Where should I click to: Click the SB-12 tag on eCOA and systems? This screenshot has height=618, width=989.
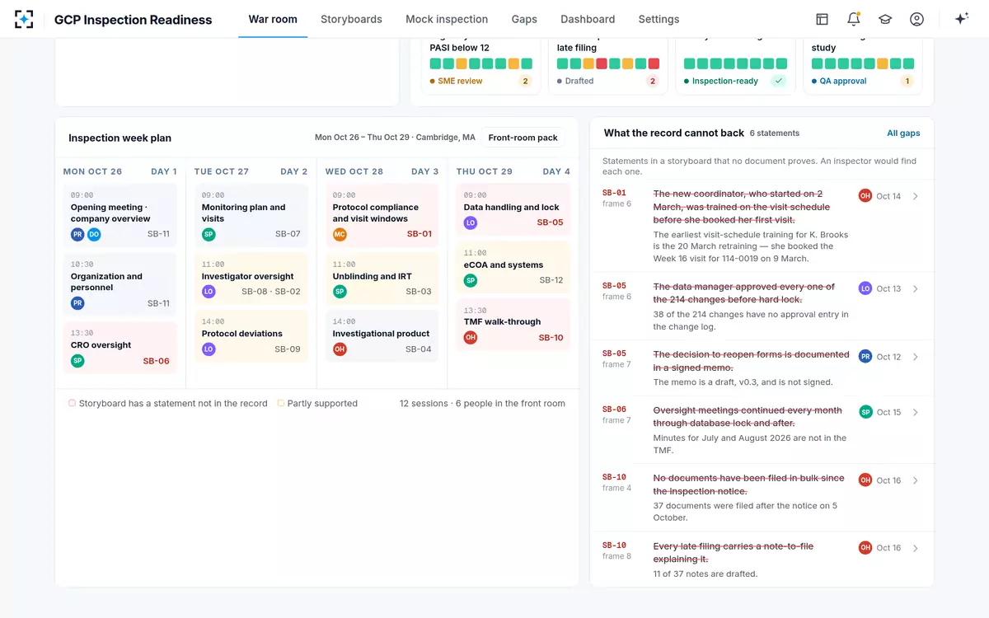point(551,280)
